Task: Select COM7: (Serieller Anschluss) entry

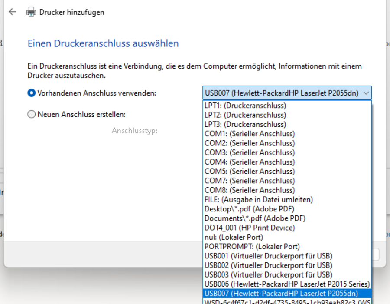Action: point(287,181)
